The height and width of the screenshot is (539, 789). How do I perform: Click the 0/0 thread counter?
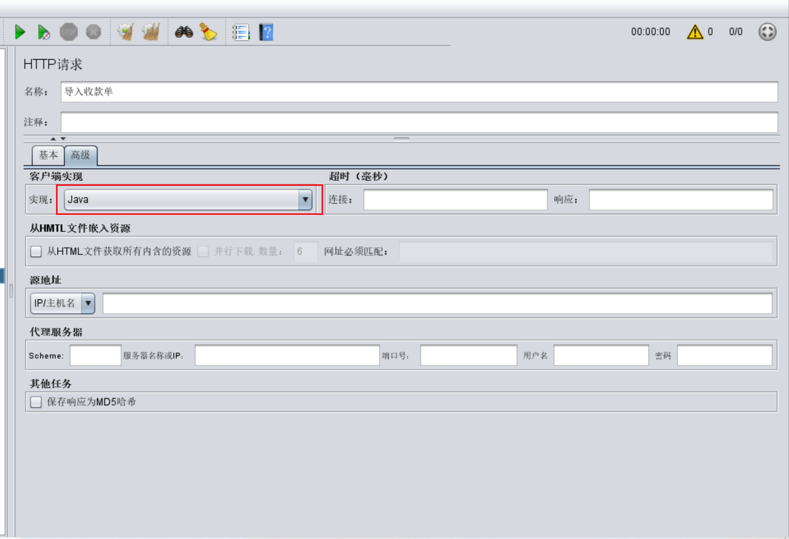tap(735, 32)
